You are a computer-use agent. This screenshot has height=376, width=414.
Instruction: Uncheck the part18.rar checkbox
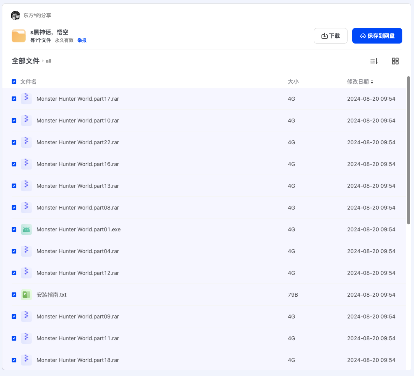14,360
